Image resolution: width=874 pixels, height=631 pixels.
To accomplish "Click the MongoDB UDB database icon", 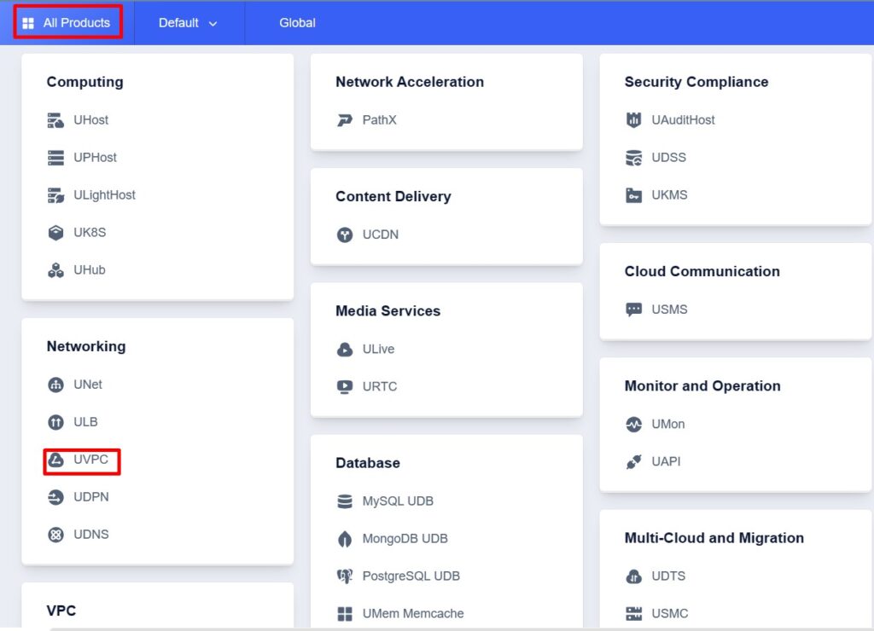I will tap(344, 538).
